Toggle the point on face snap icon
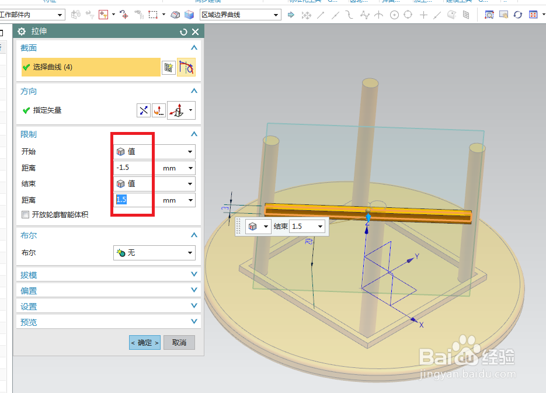This screenshot has width=546, height=393. [451, 15]
